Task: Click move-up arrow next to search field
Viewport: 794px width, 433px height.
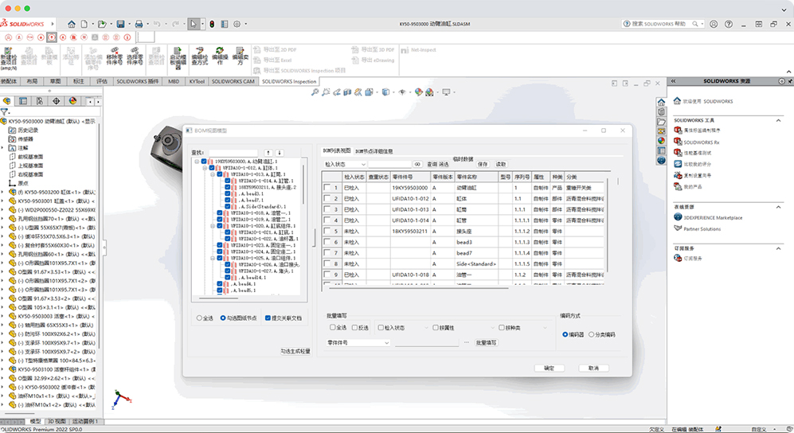Action: [268, 152]
